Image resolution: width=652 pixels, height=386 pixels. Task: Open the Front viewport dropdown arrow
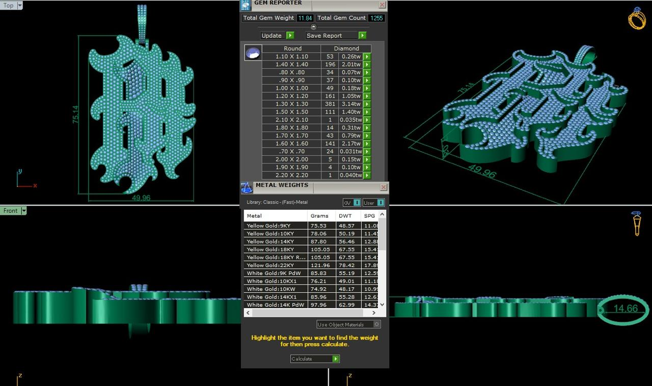point(23,211)
